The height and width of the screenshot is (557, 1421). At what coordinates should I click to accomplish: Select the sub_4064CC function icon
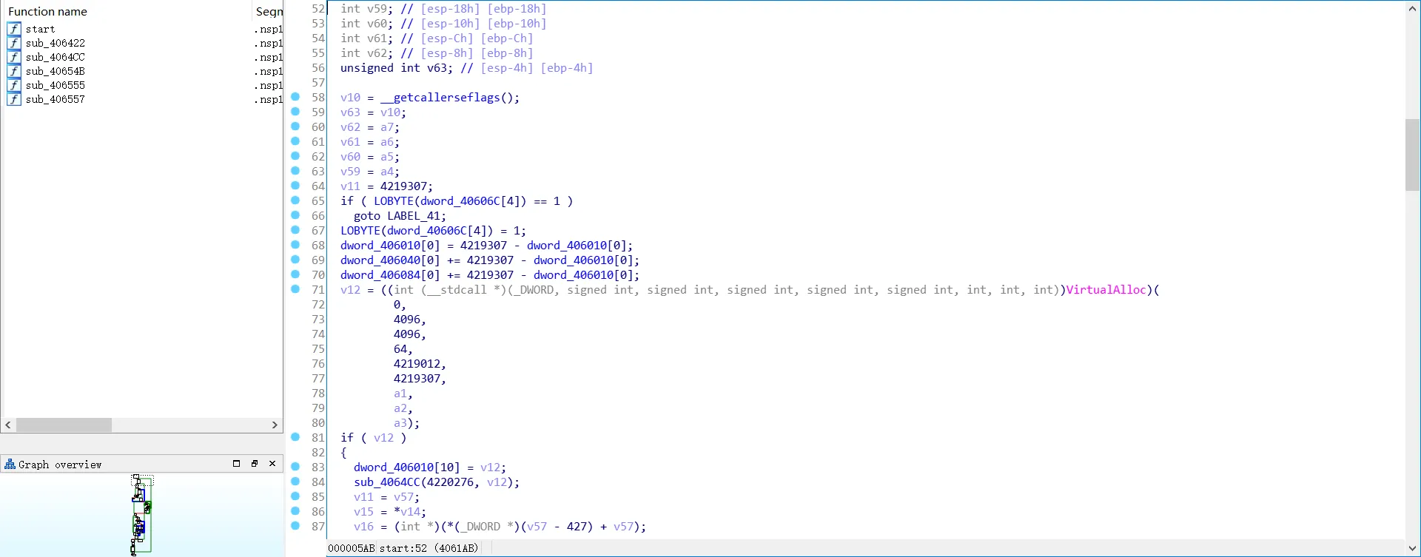pos(14,57)
